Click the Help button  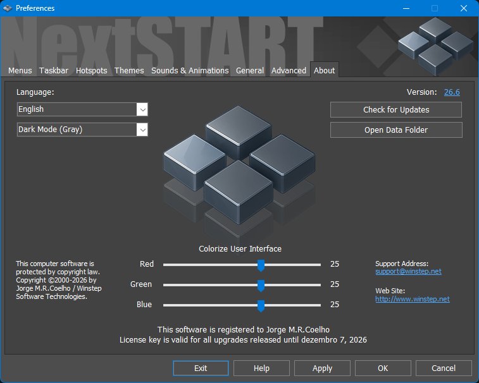[261, 368]
